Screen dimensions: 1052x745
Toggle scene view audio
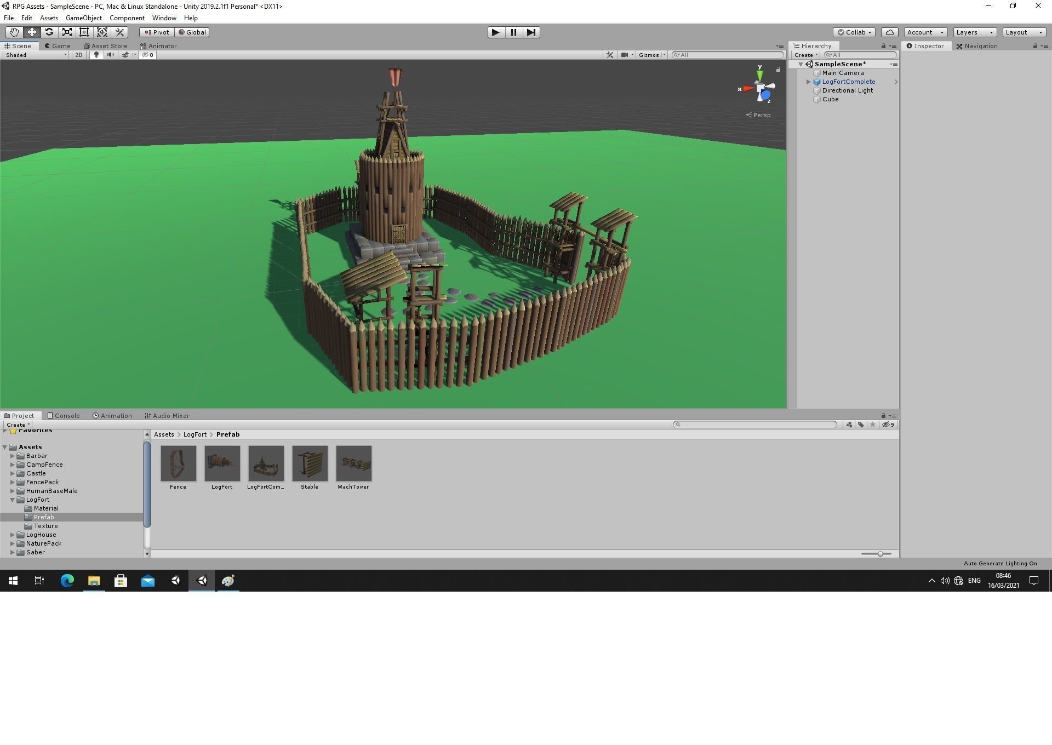coord(111,55)
